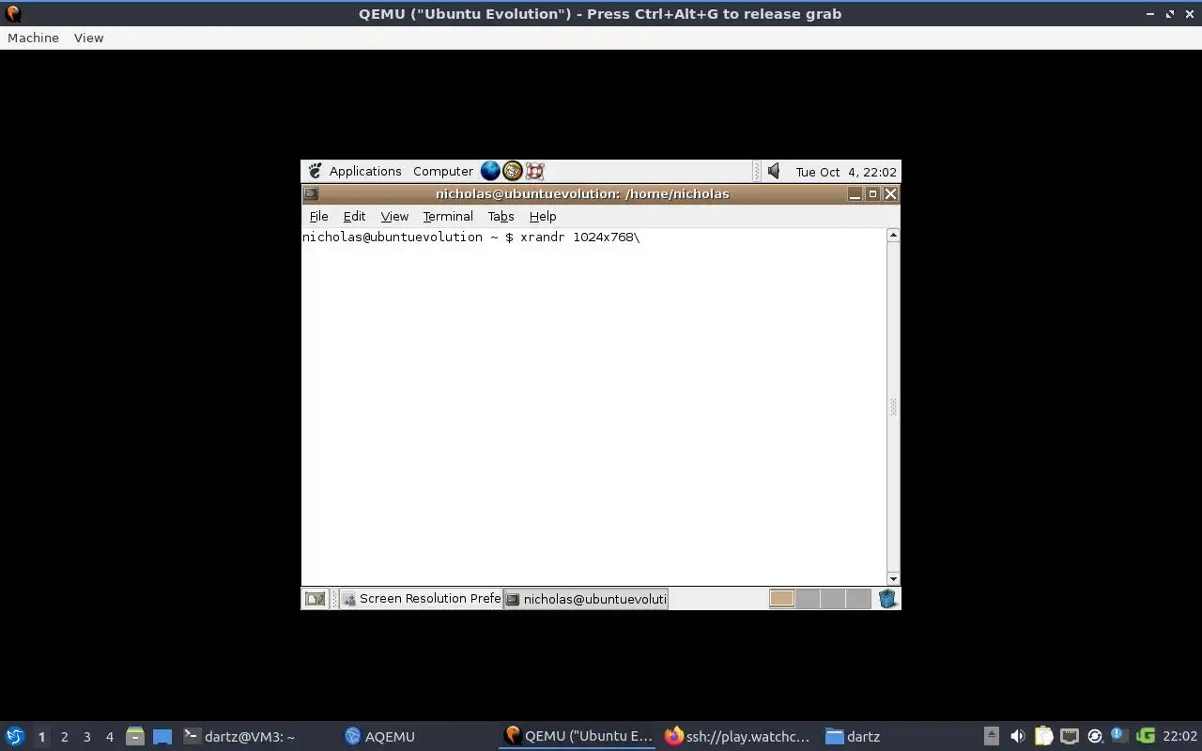Select QEMU Ubuntu E... taskbar entry
1202x751 pixels.
[578, 737]
